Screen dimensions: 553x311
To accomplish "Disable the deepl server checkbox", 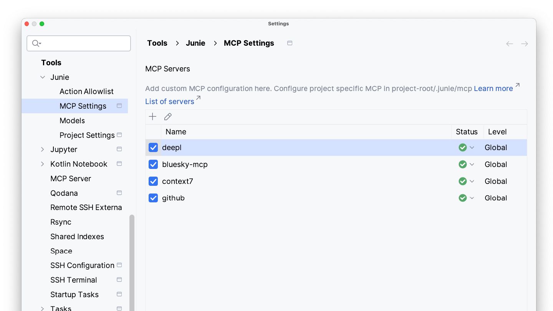I will click(x=153, y=147).
